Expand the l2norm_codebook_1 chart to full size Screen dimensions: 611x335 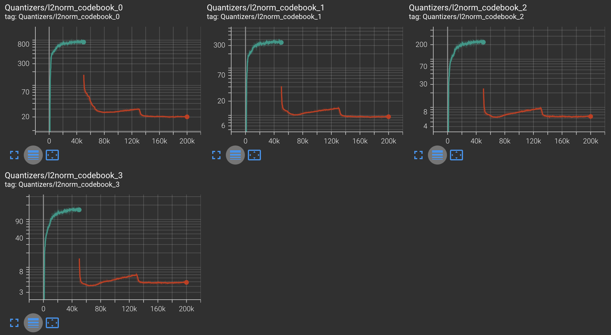(x=216, y=155)
